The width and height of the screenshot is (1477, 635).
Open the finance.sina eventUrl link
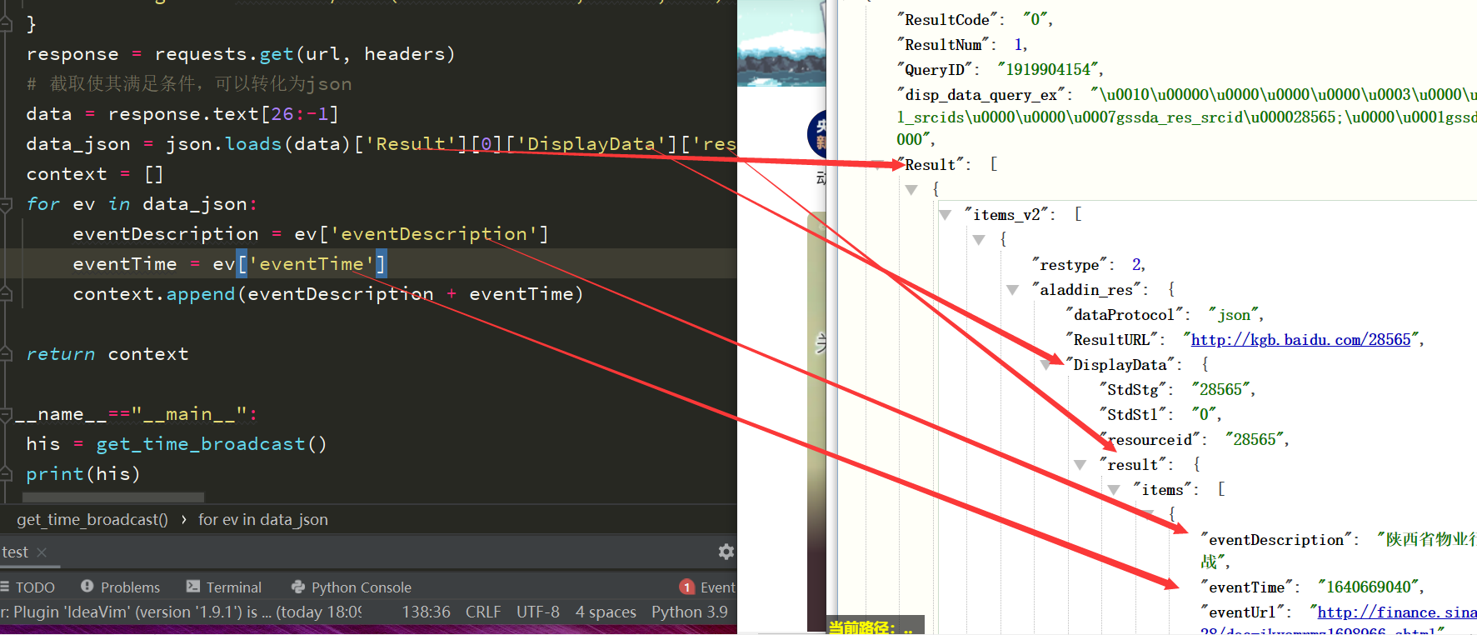tap(1396, 612)
